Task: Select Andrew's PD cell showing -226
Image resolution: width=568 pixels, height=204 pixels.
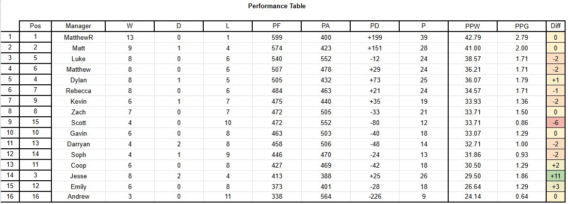Action: tap(374, 197)
